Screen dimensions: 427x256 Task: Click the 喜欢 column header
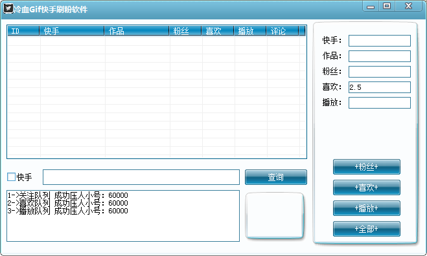[218, 31]
